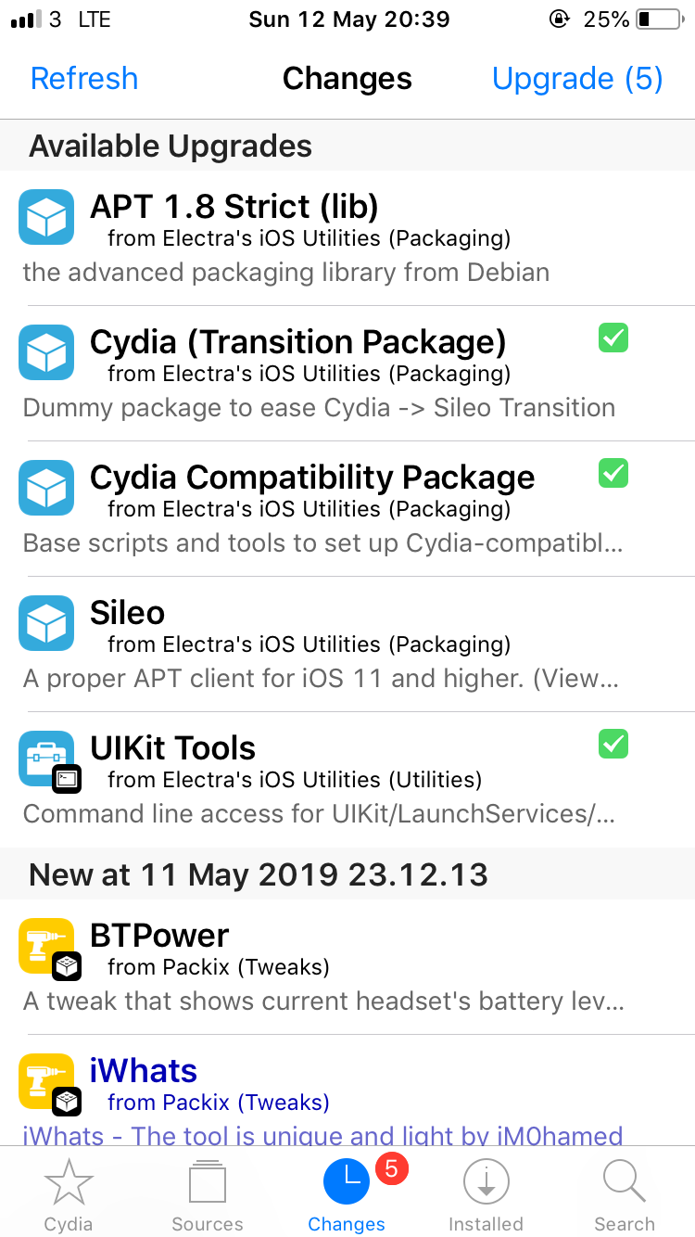Open the Search magnifier tab

625,1194
